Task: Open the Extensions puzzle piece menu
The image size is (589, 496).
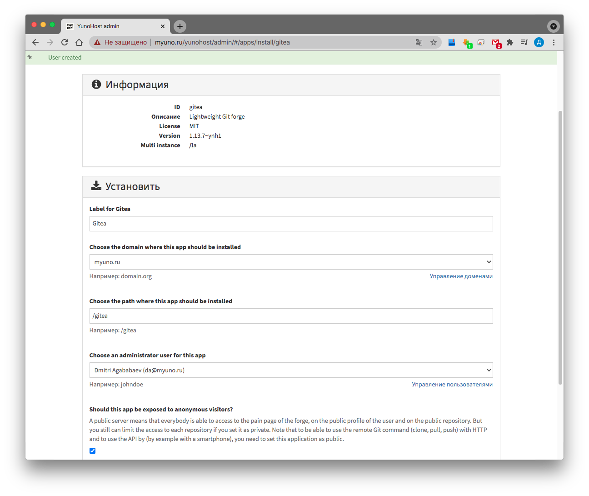Action: (510, 42)
